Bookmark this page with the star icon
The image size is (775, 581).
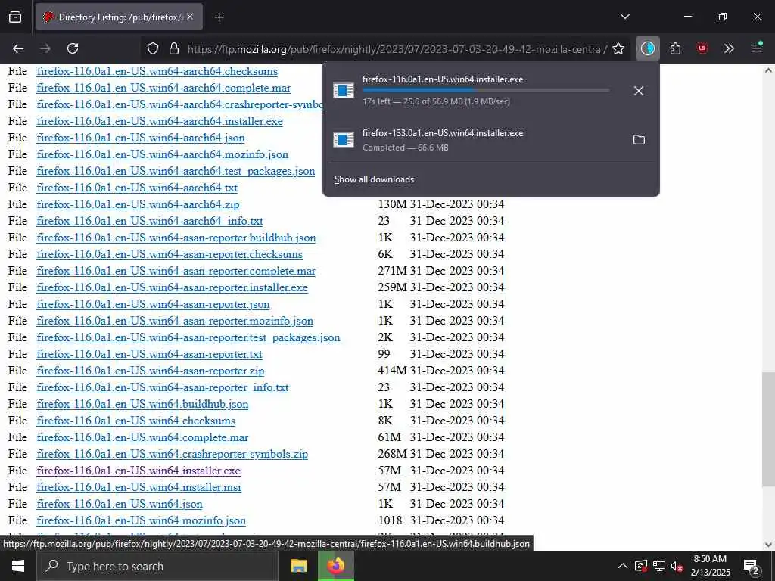618,49
